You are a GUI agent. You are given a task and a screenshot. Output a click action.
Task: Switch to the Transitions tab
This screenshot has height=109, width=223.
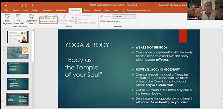[47, 10]
